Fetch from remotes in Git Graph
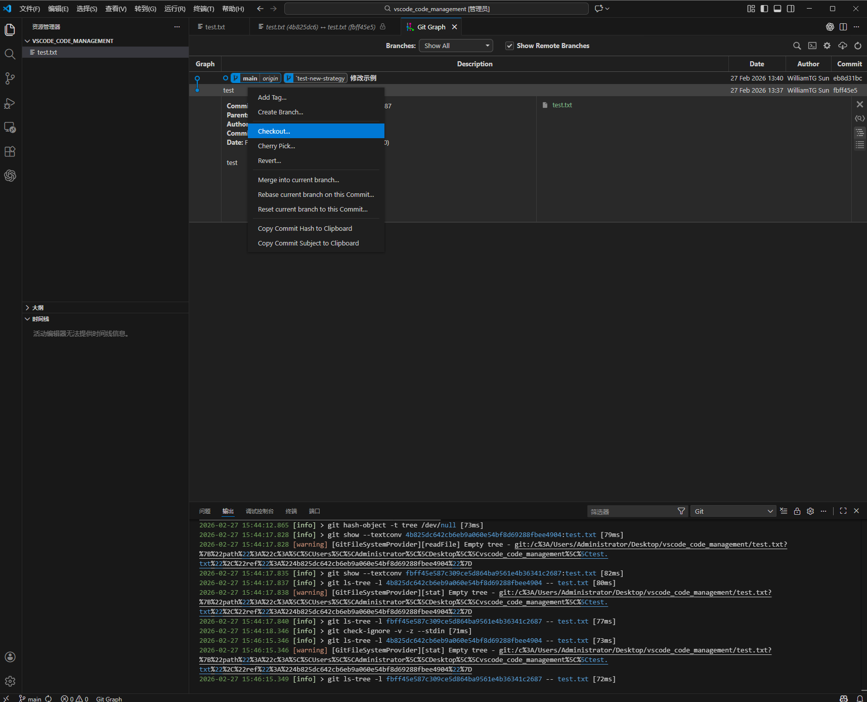The width and height of the screenshot is (867, 702). (x=842, y=46)
